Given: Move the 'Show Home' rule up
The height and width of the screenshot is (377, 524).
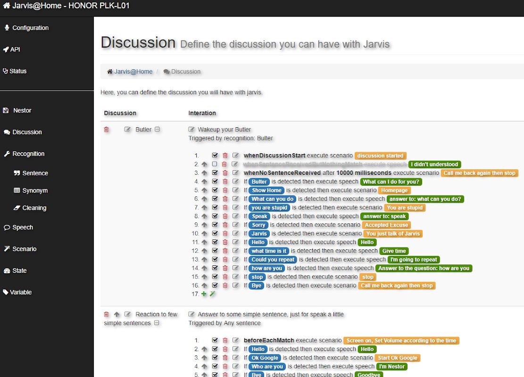Looking at the screenshot, I should click(205, 190).
